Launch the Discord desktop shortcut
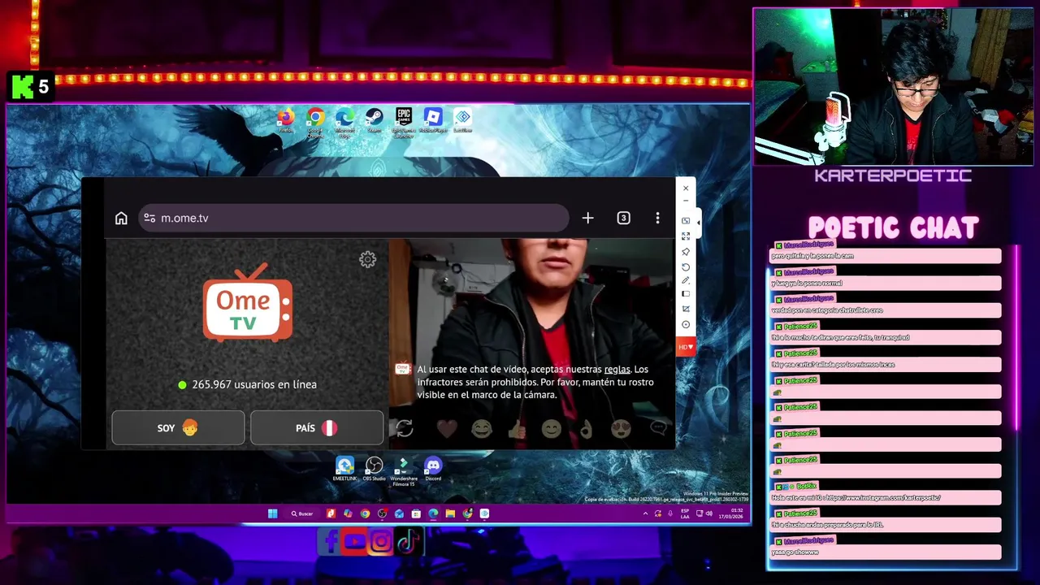Image resolution: width=1040 pixels, height=585 pixels. [433, 469]
